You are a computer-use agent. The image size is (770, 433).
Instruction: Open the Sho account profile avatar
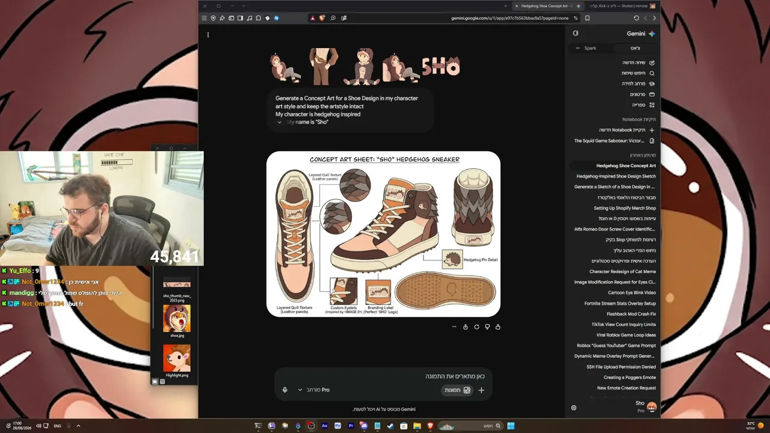tap(651, 407)
